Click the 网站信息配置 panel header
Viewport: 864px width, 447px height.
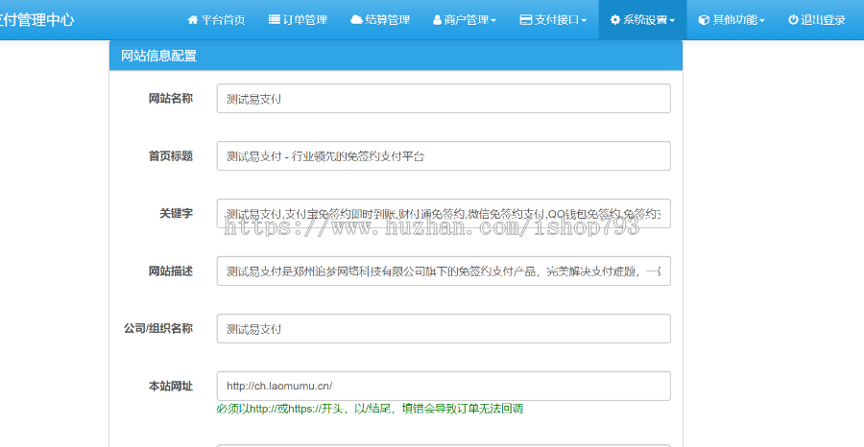tap(396, 56)
